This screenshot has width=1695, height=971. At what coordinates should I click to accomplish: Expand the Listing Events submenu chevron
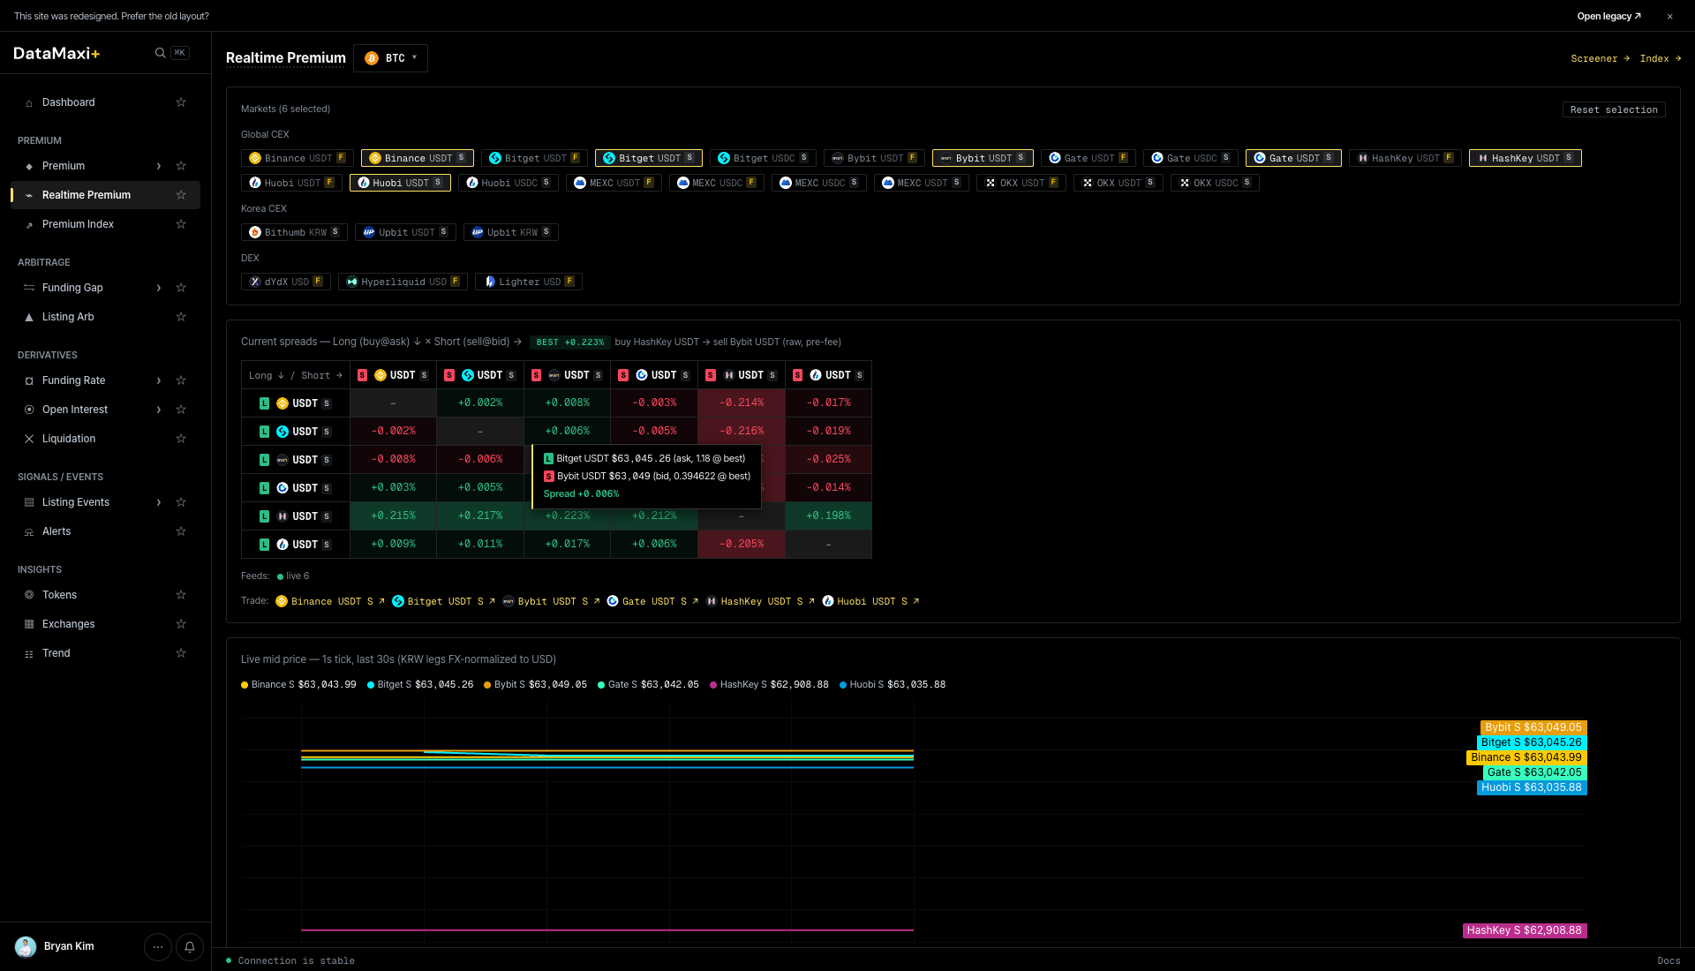[x=159, y=502]
